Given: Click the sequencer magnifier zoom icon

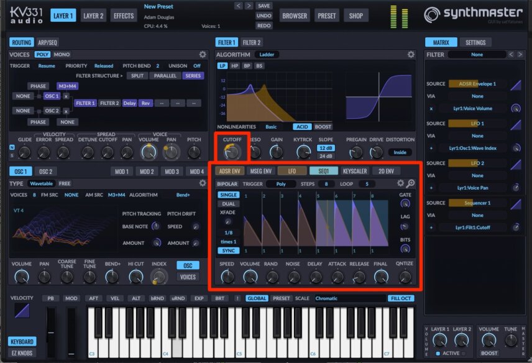Looking at the screenshot, I should pos(411,183).
